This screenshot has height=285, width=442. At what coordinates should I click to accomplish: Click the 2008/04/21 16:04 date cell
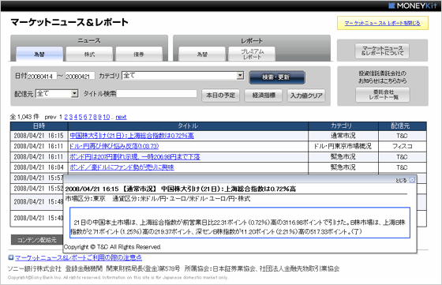click(x=39, y=167)
